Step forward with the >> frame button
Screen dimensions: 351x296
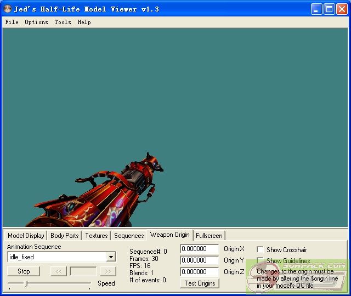point(107,271)
